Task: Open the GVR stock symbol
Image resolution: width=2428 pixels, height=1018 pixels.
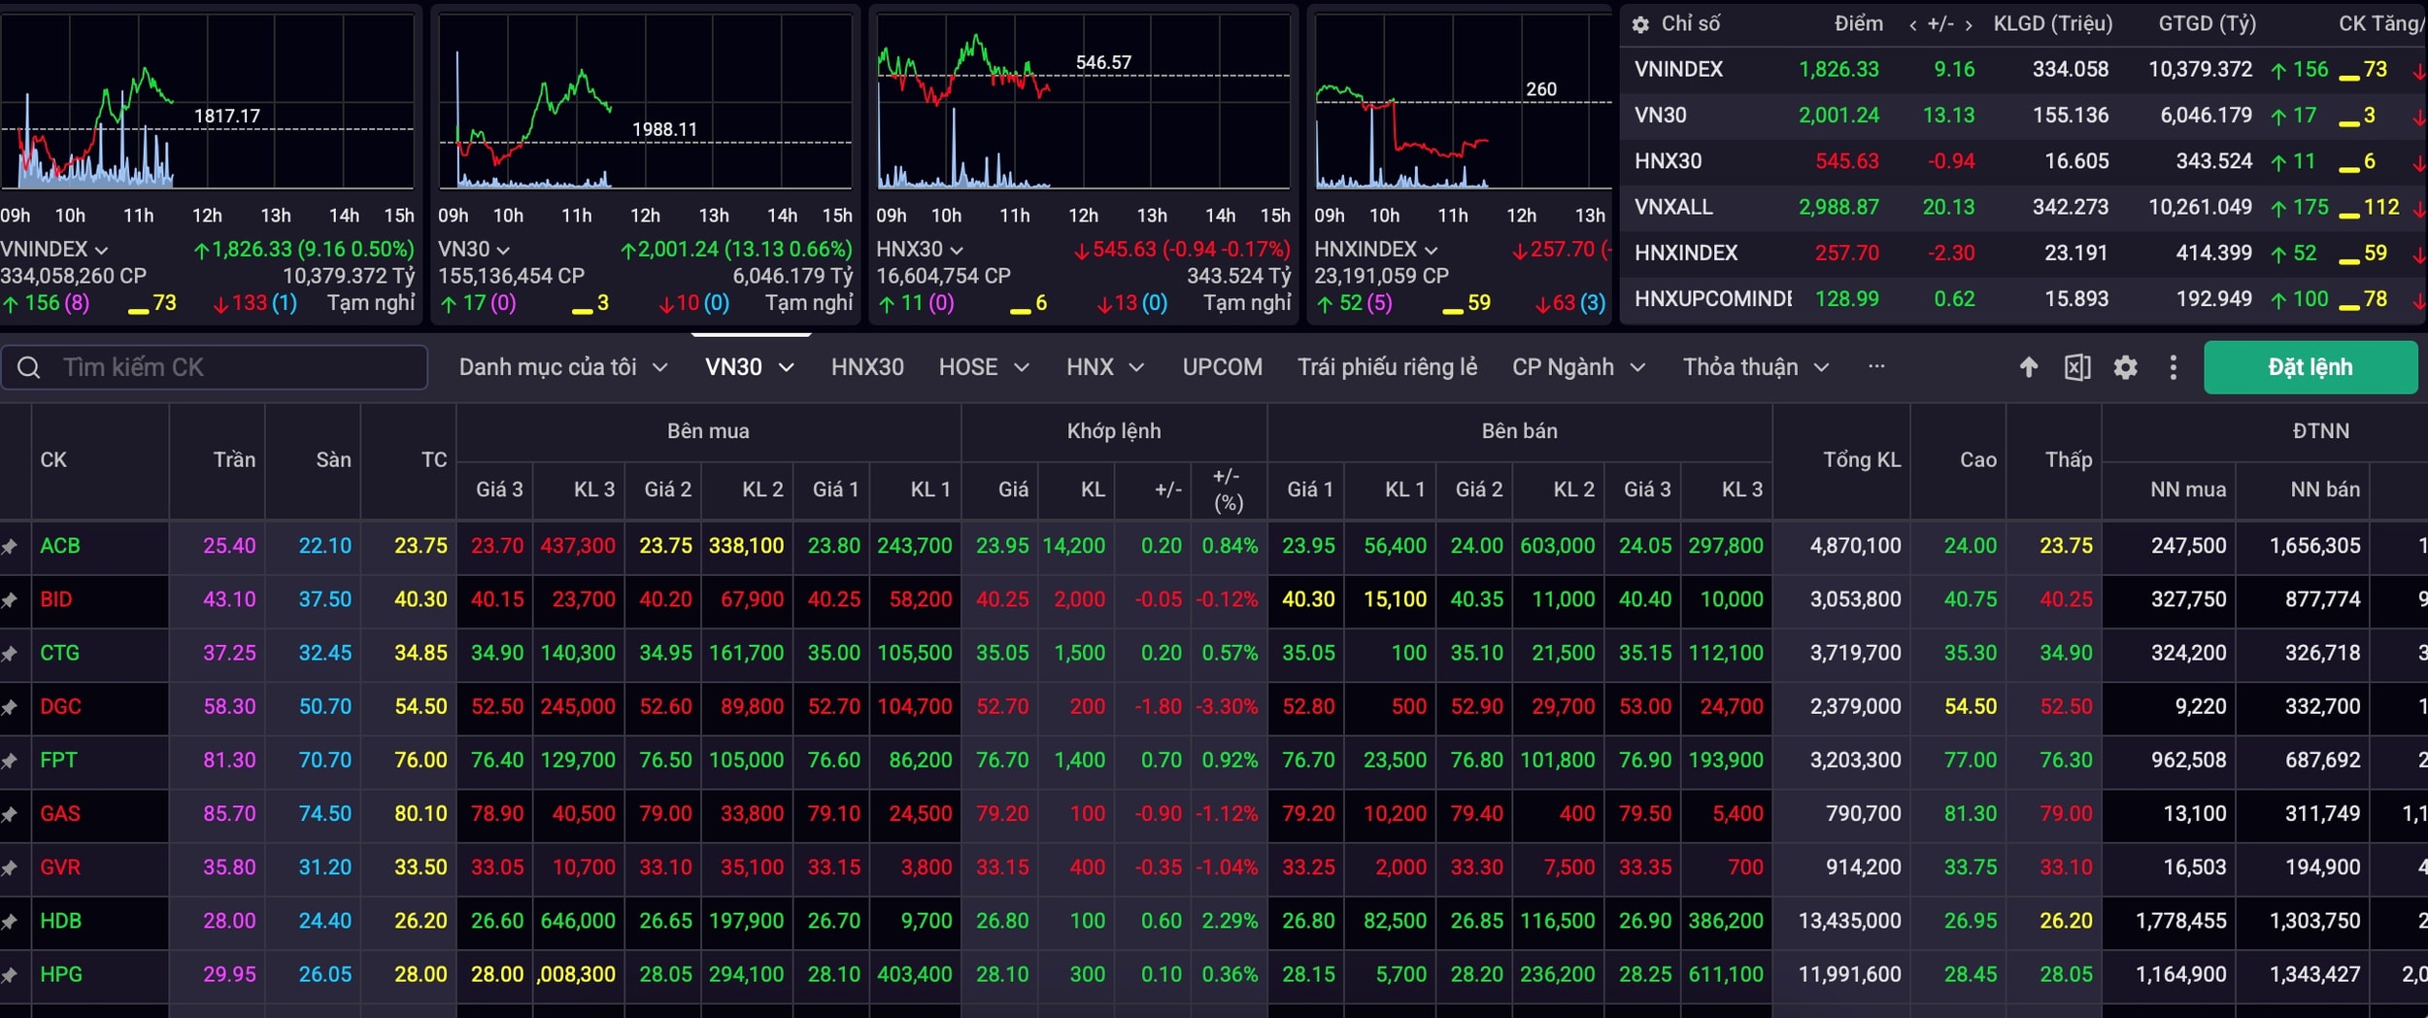Action: [x=60, y=866]
